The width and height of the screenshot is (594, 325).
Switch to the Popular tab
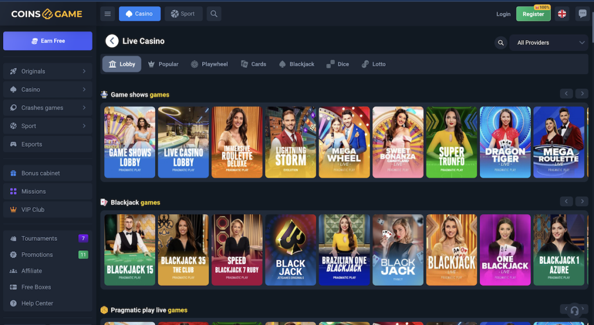click(x=163, y=64)
